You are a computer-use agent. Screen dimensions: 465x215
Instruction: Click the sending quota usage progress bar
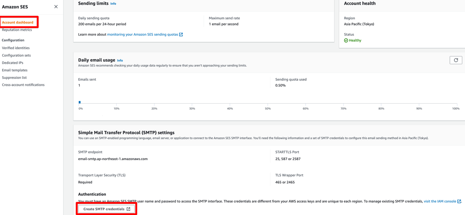click(268, 102)
